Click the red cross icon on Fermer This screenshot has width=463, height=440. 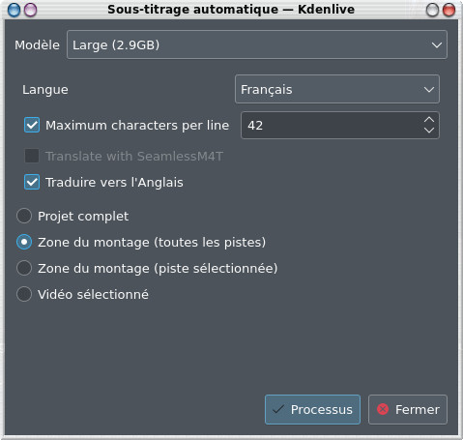383,409
